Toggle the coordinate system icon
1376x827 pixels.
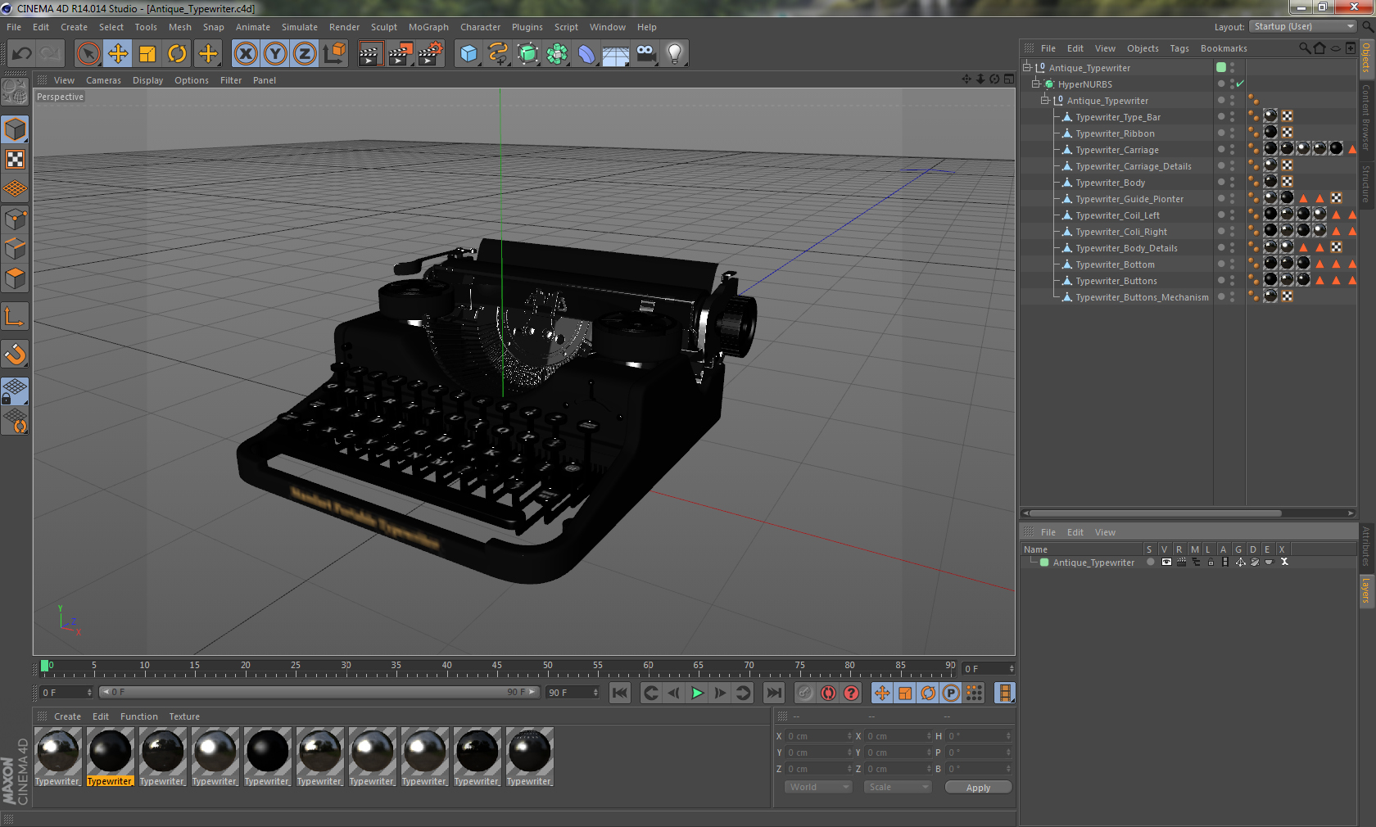point(334,54)
